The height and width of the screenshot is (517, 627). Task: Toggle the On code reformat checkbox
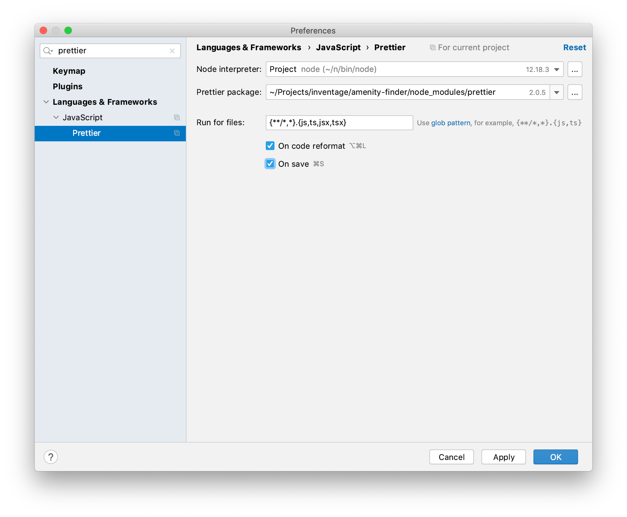(x=270, y=145)
